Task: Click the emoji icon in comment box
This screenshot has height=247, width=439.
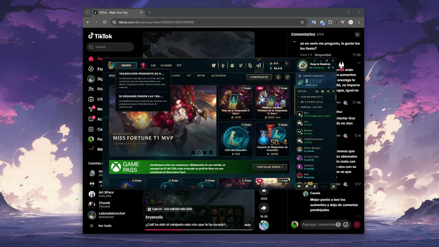Action: [346, 224]
